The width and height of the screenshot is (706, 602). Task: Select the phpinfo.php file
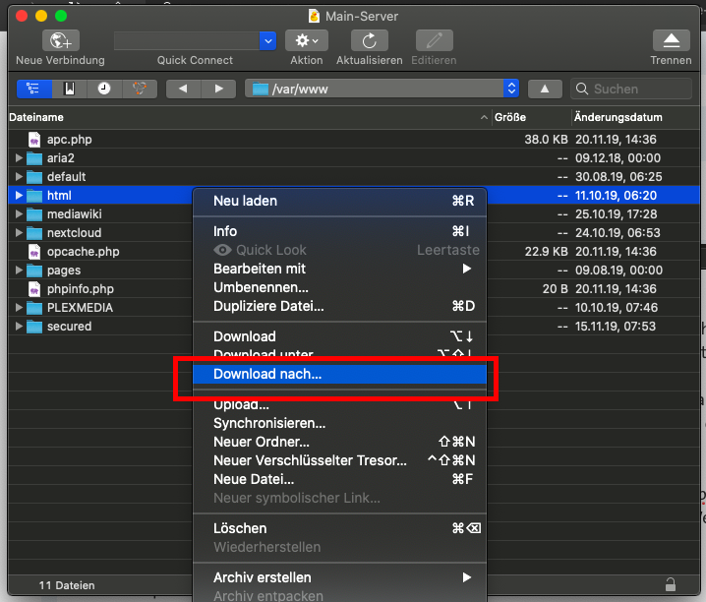tap(80, 289)
